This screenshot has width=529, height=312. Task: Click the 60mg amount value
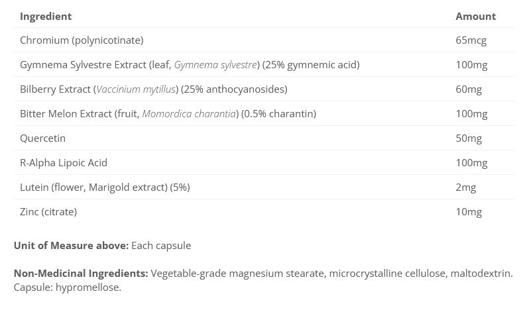pos(469,89)
